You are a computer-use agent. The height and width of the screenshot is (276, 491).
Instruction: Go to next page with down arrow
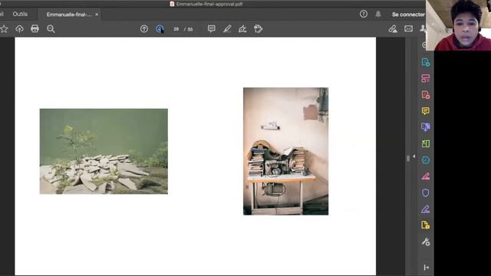tap(160, 29)
